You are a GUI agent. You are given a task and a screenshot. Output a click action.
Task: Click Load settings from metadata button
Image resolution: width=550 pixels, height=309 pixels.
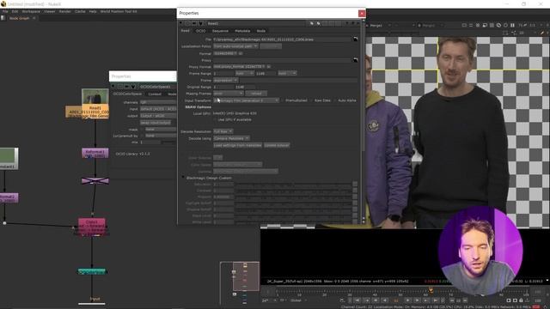(x=237, y=145)
